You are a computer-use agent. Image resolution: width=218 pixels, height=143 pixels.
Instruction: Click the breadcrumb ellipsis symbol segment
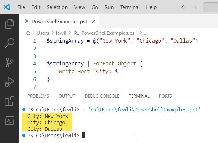[x=146, y=33]
